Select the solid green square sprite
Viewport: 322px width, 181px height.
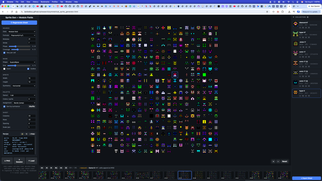[204, 75]
